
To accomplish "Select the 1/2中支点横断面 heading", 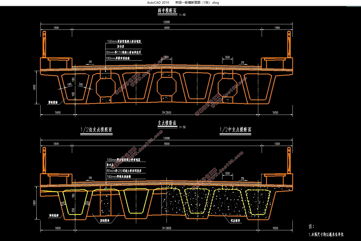I will (x=236, y=130).
